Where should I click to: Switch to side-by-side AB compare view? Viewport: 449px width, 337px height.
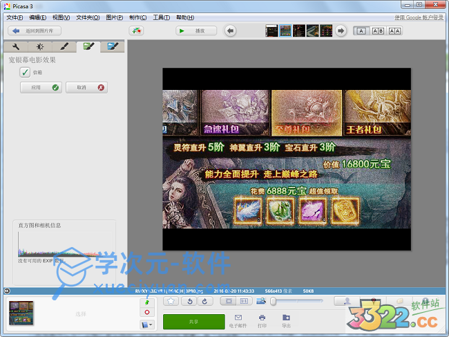(378, 31)
